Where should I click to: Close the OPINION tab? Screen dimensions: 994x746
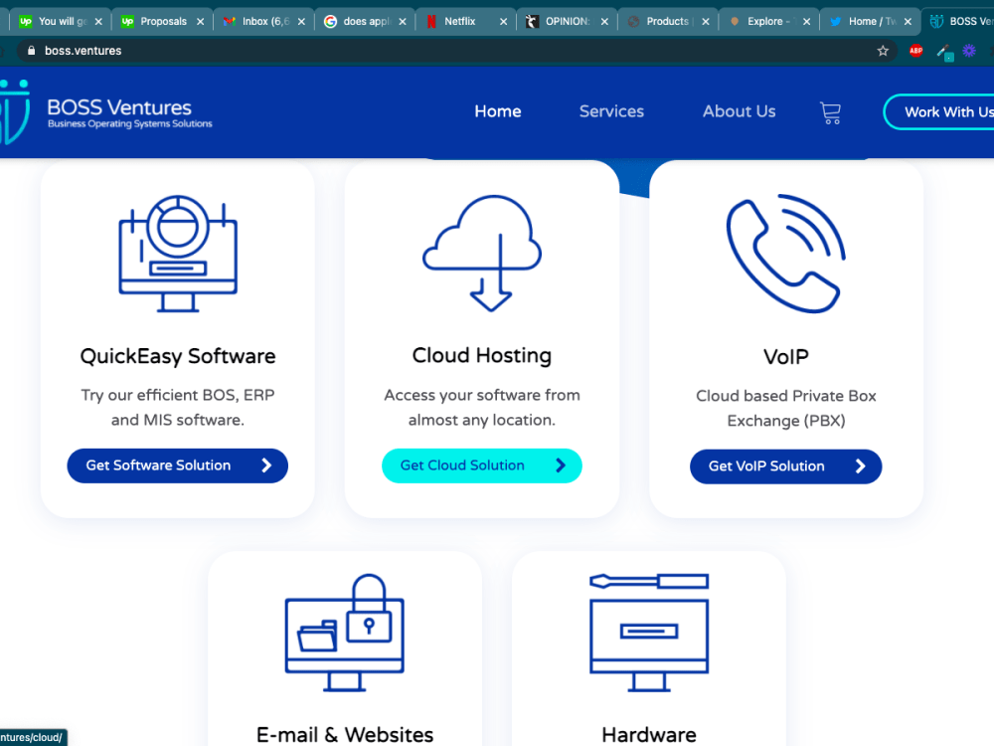[x=604, y=22]
